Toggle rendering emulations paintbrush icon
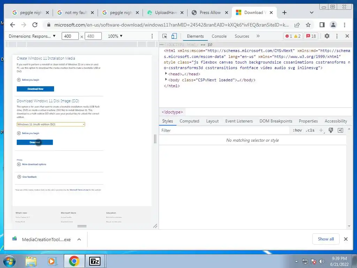Screen dimensions: 357x268 tap(331, 131)
